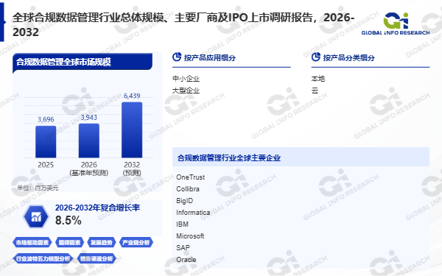Click OneTrust in company list
Viewport: 442px width, 276px height.
click(191, 177)
